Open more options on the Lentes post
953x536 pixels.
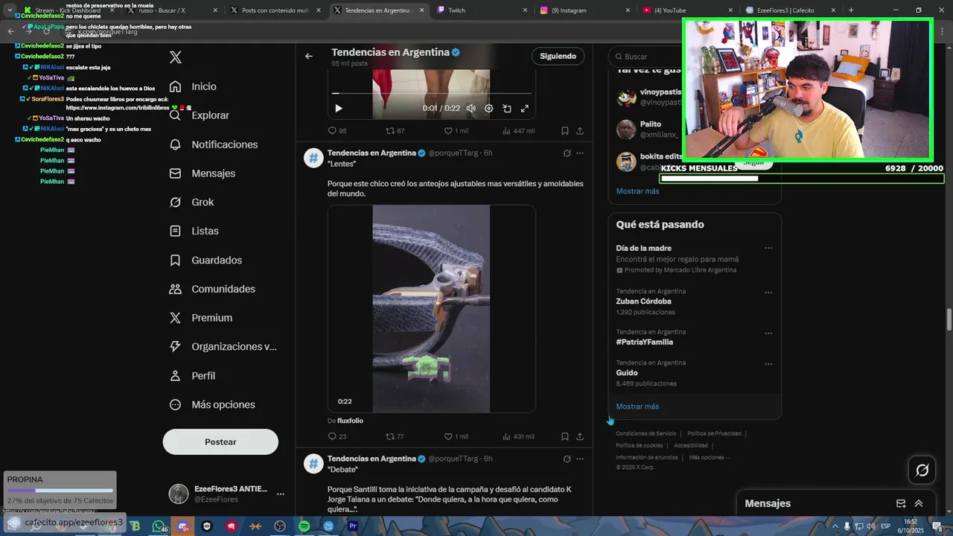580,153
